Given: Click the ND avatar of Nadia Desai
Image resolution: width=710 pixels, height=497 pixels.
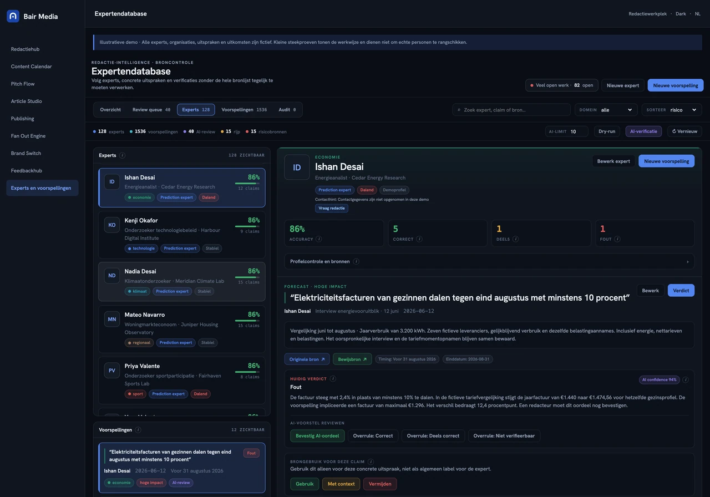Looking at the screenshot, I should 112,276.
